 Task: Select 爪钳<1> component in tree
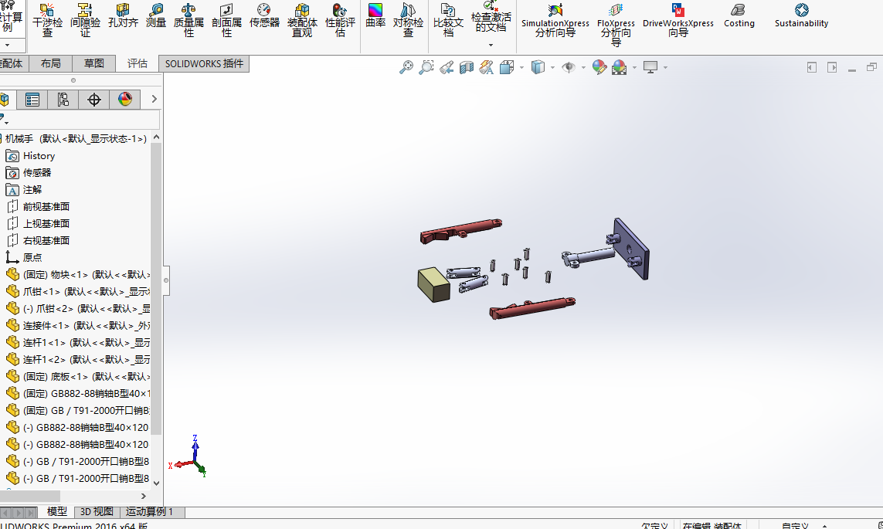(x=78, y=291)
